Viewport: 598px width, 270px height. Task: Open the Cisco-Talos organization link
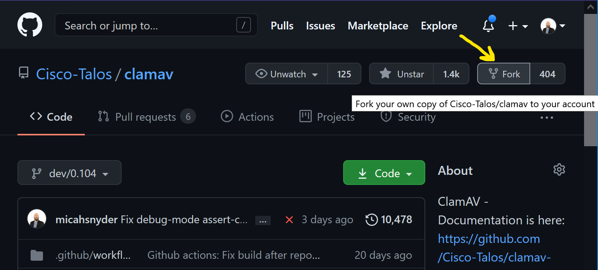74,74
